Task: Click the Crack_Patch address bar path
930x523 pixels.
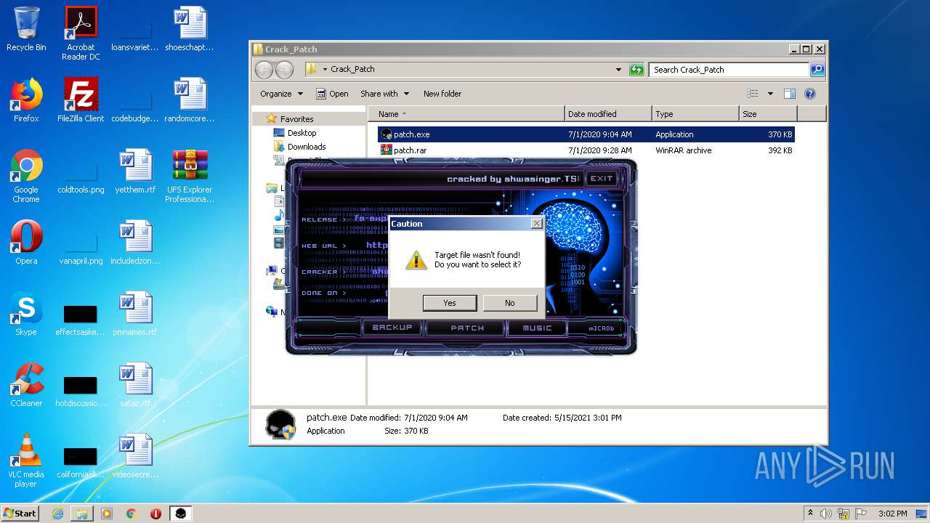Action: point(352,70)
